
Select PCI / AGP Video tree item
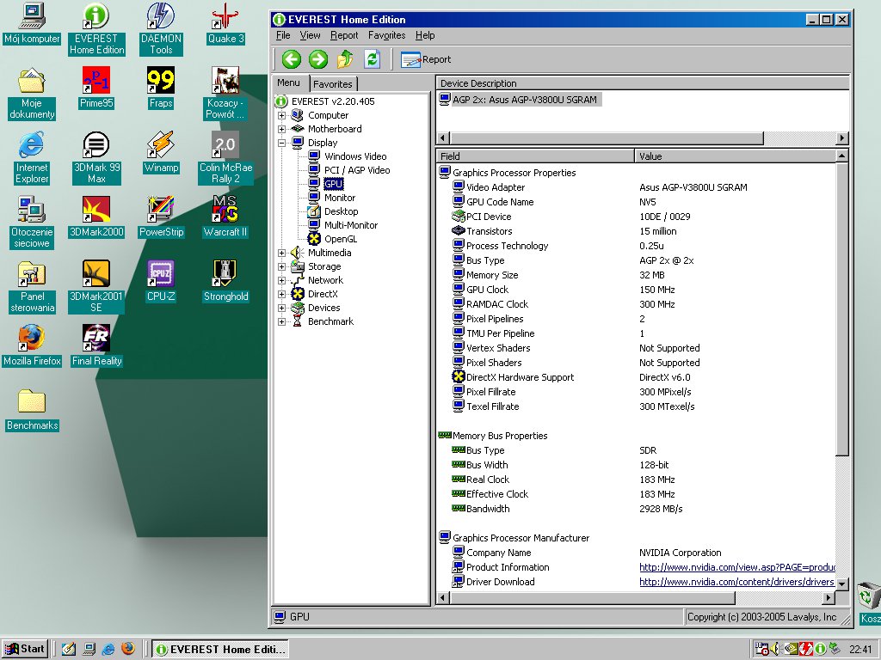[x=357, y=170]
